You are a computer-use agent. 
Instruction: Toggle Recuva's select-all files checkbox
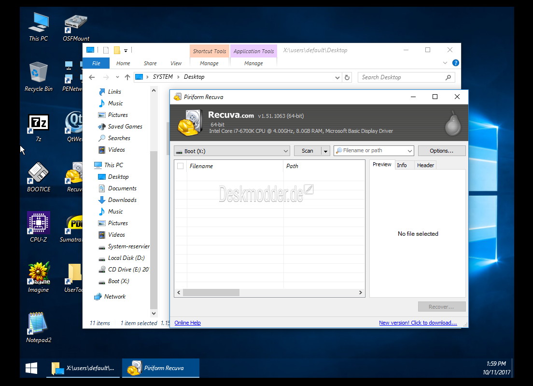coord(181,166)
